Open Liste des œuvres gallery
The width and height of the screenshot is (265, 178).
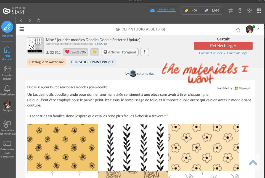click(x=7, y=73)
